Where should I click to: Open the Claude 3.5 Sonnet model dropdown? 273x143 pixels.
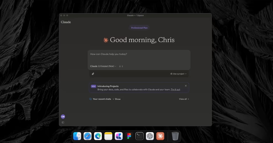[103, 66]
